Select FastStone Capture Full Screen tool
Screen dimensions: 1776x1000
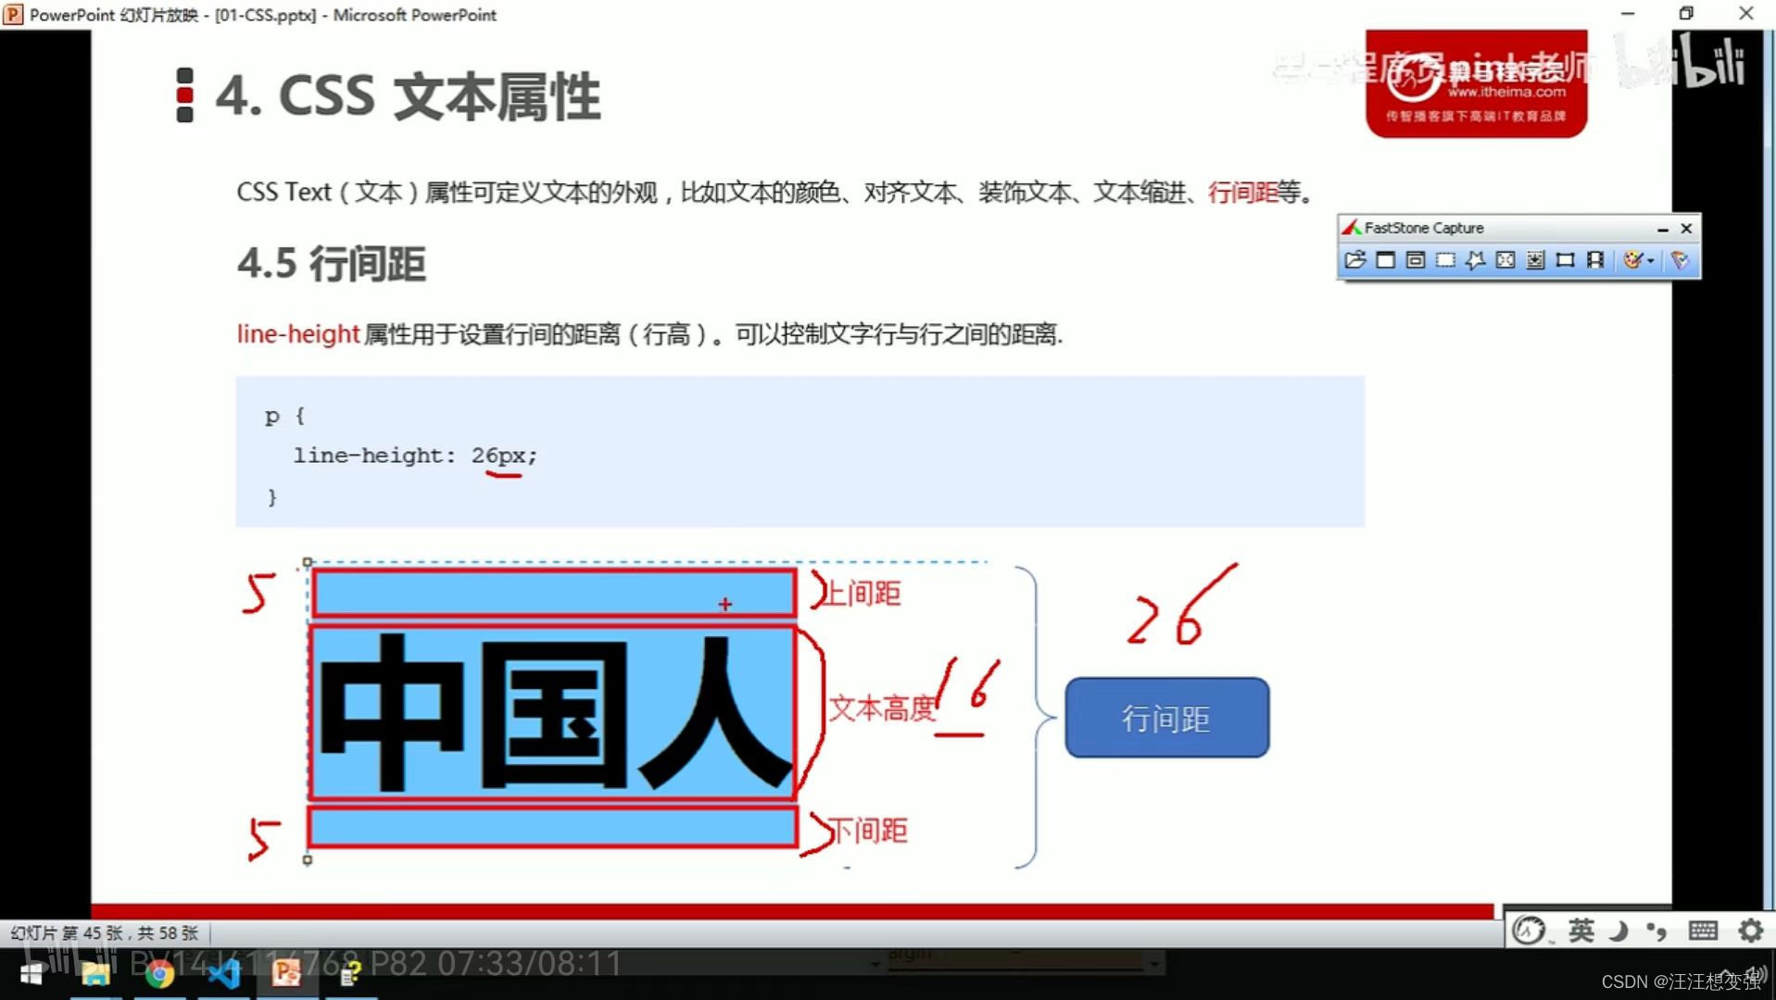click(1505, 260)
